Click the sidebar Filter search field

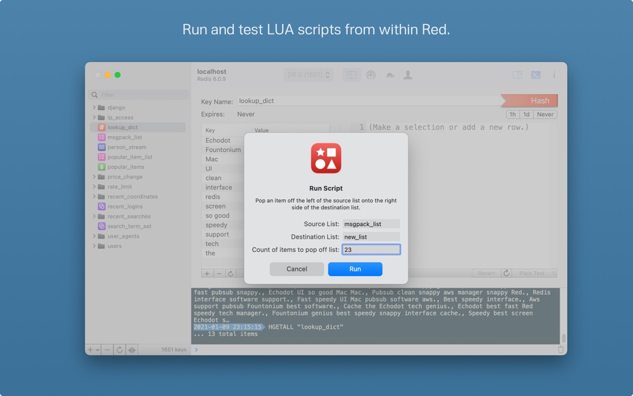139,95
